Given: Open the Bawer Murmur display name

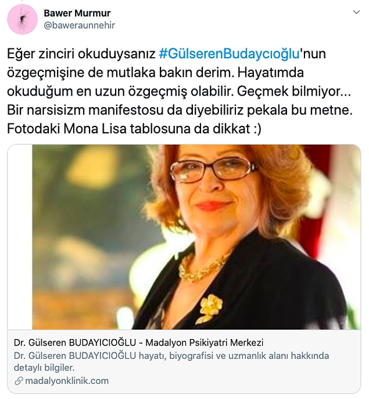Looking at the screenshot, I should tap(77, 13).
